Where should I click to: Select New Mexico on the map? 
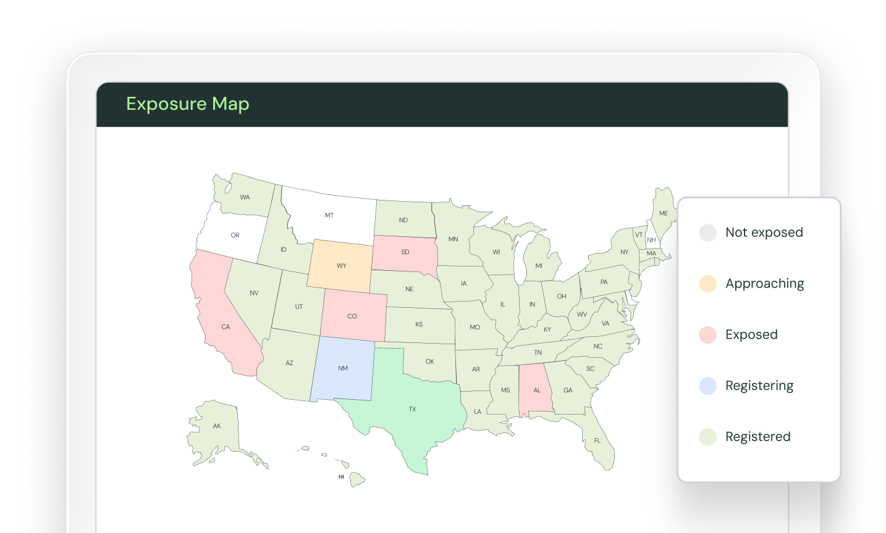point(342,368)
